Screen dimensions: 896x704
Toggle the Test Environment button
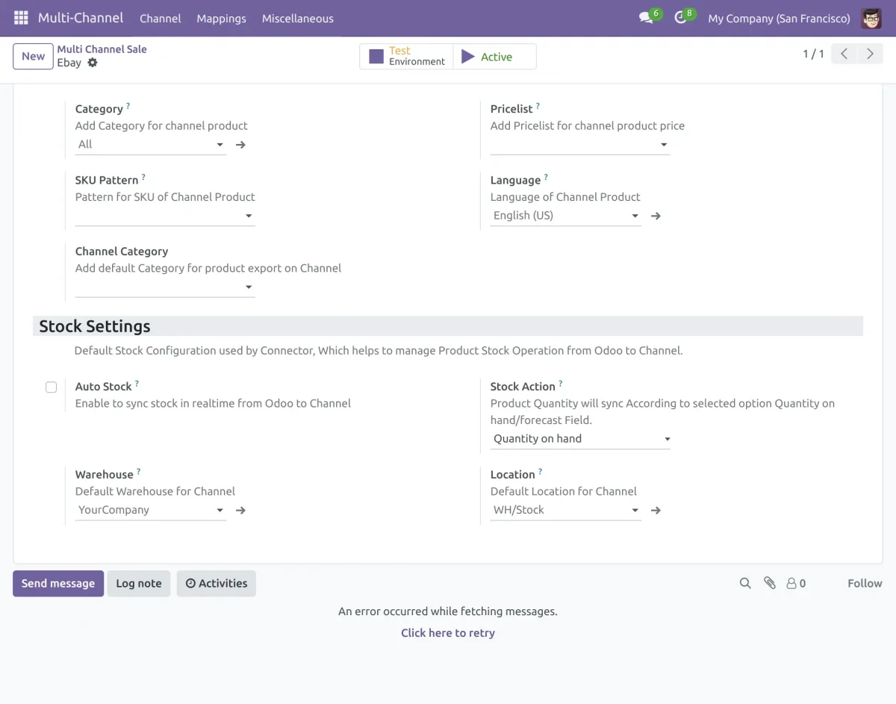[406, 57]
